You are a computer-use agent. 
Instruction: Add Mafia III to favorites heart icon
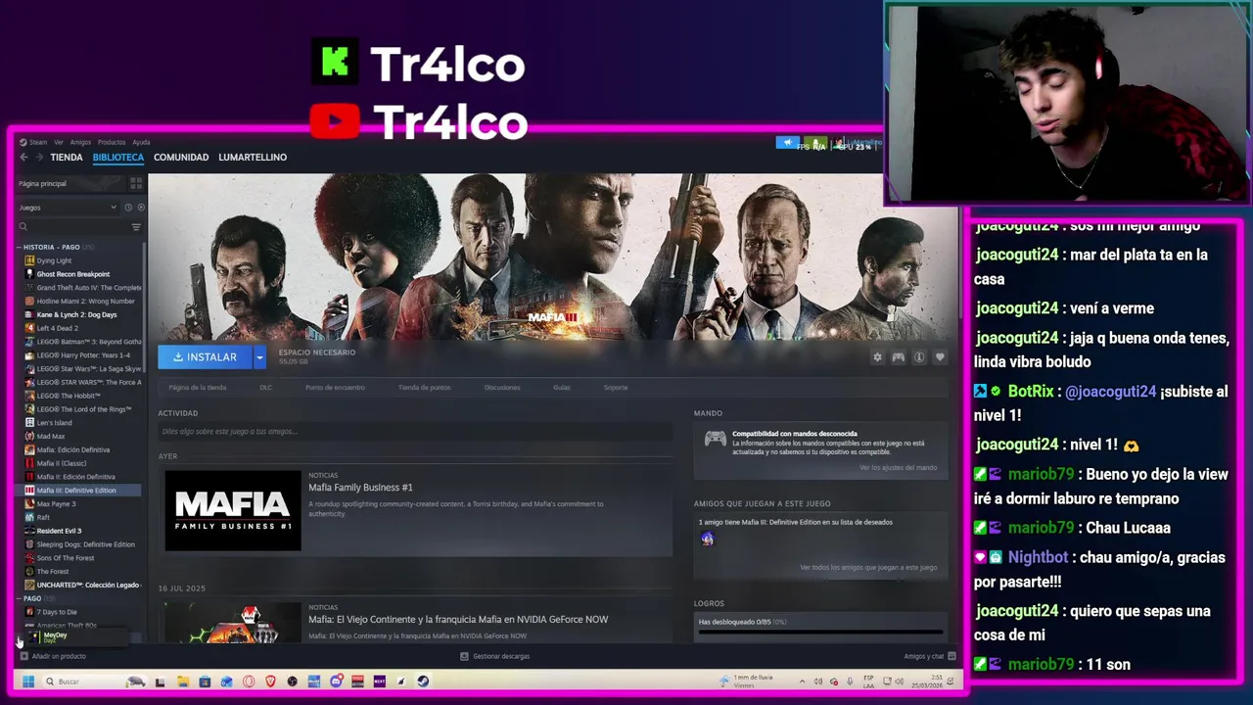click(x=940, y=357)
